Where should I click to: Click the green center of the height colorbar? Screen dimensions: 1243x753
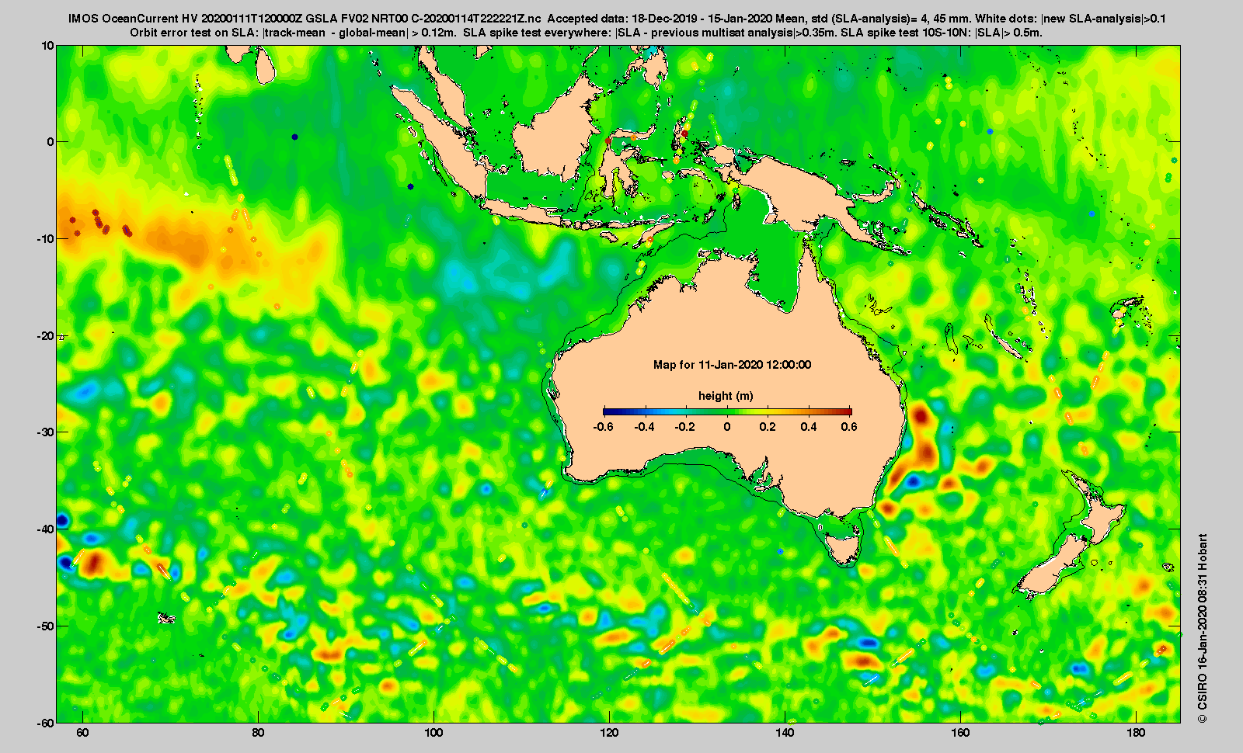tap(727, 411)
